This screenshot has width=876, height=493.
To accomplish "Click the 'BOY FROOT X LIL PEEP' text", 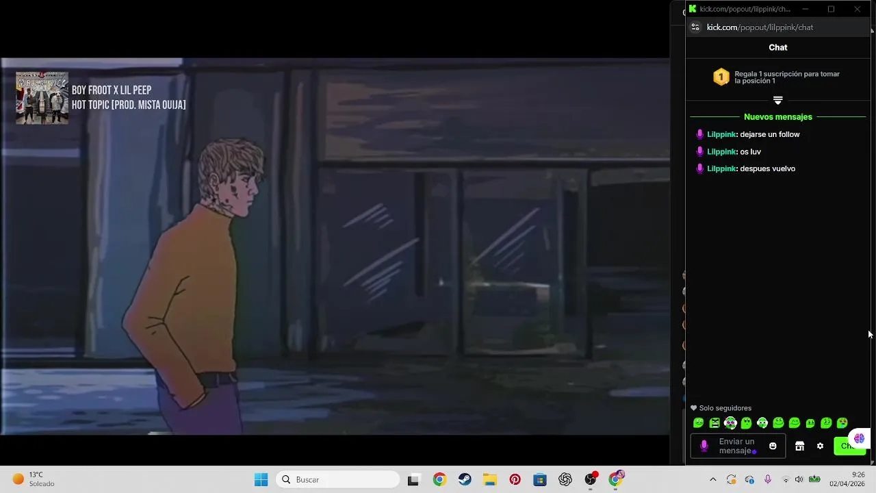I will coord(112,90).
